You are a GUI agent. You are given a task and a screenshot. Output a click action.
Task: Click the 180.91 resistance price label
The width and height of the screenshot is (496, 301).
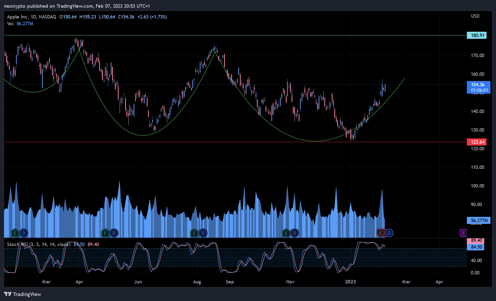coord(477,35)
